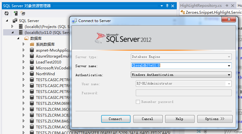The height and width of the screenshot is (134, 242).
Task: Click the NorthWnd database icon
Action: point(32,74)
